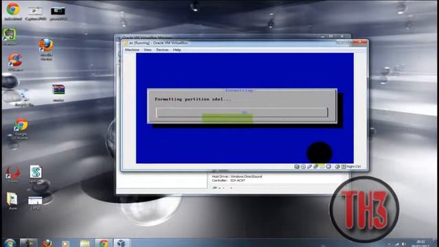Click the USB devices status icon
Screen dimensions: 439x247
(309, 167)
